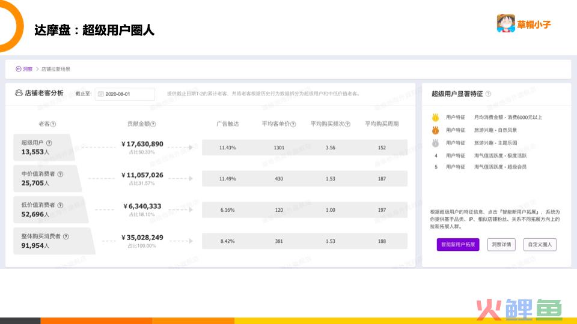Click the 洞察详情 button
This screenshot has width=577, height=324.
click(501, 244)
